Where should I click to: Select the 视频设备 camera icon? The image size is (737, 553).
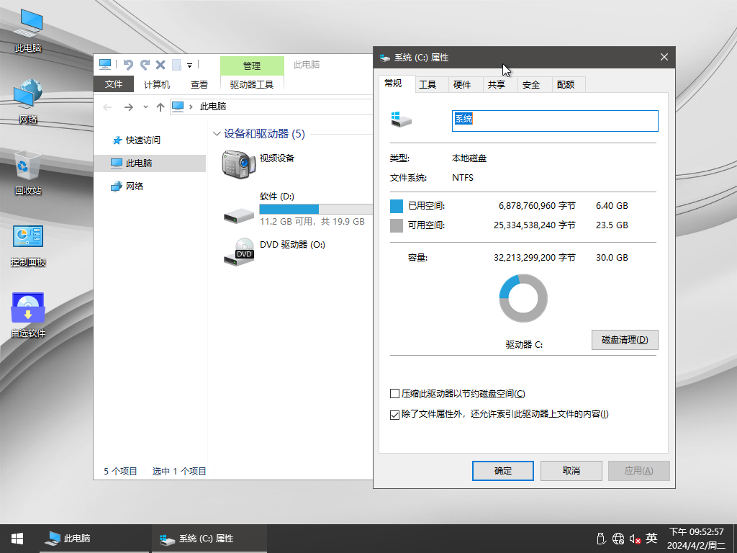click(239, 163)
